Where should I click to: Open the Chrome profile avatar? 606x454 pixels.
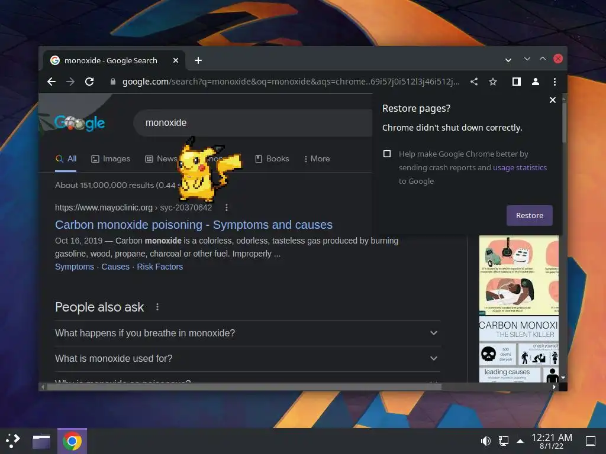pyautogui.click(x=535, y=82)
